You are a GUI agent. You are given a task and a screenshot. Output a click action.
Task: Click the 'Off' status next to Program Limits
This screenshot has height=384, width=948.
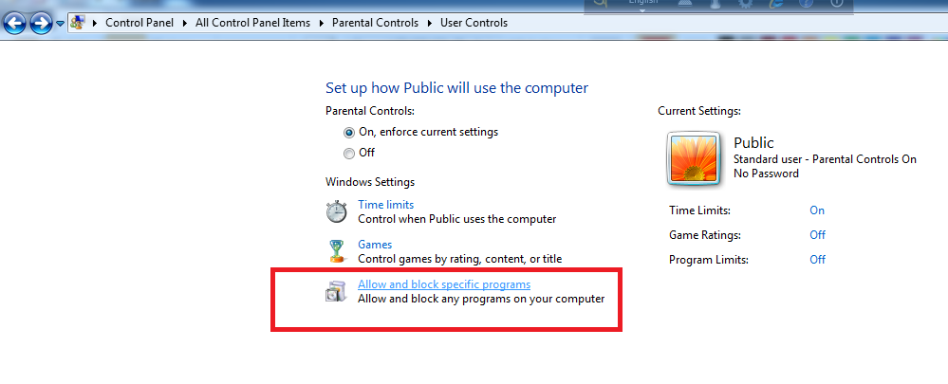(x=817, y=260)
